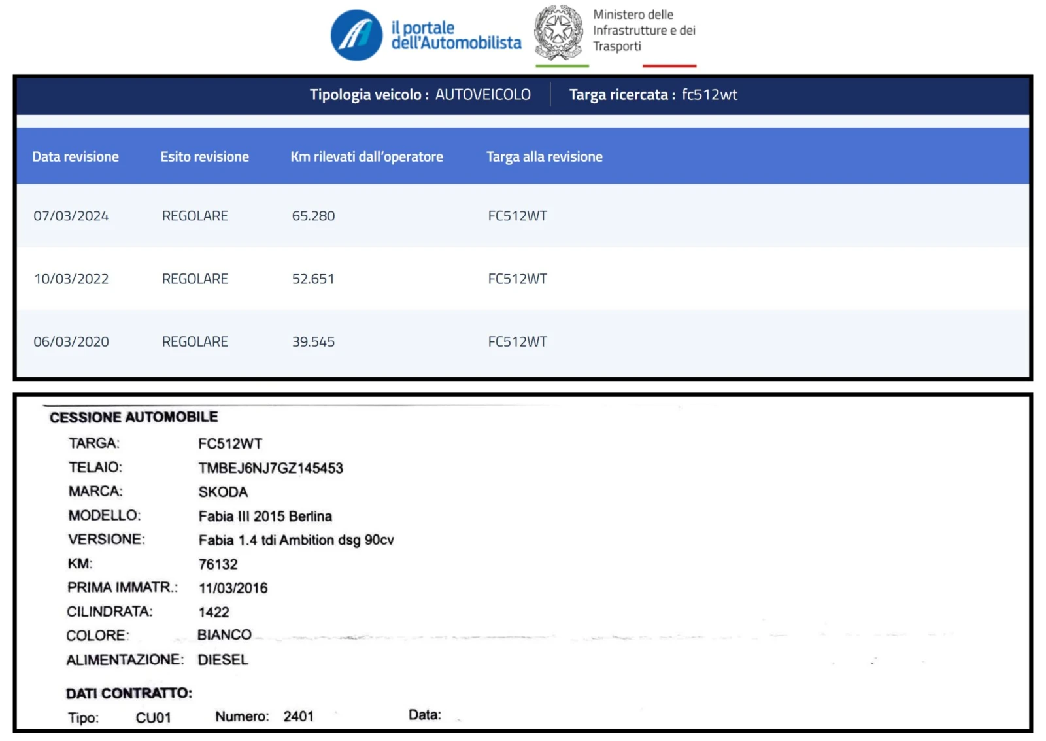The height and width of the screenshot is (741, 1046).
Task: Click the Portale dell'Automobilista road logo icon
Action: 356,35
